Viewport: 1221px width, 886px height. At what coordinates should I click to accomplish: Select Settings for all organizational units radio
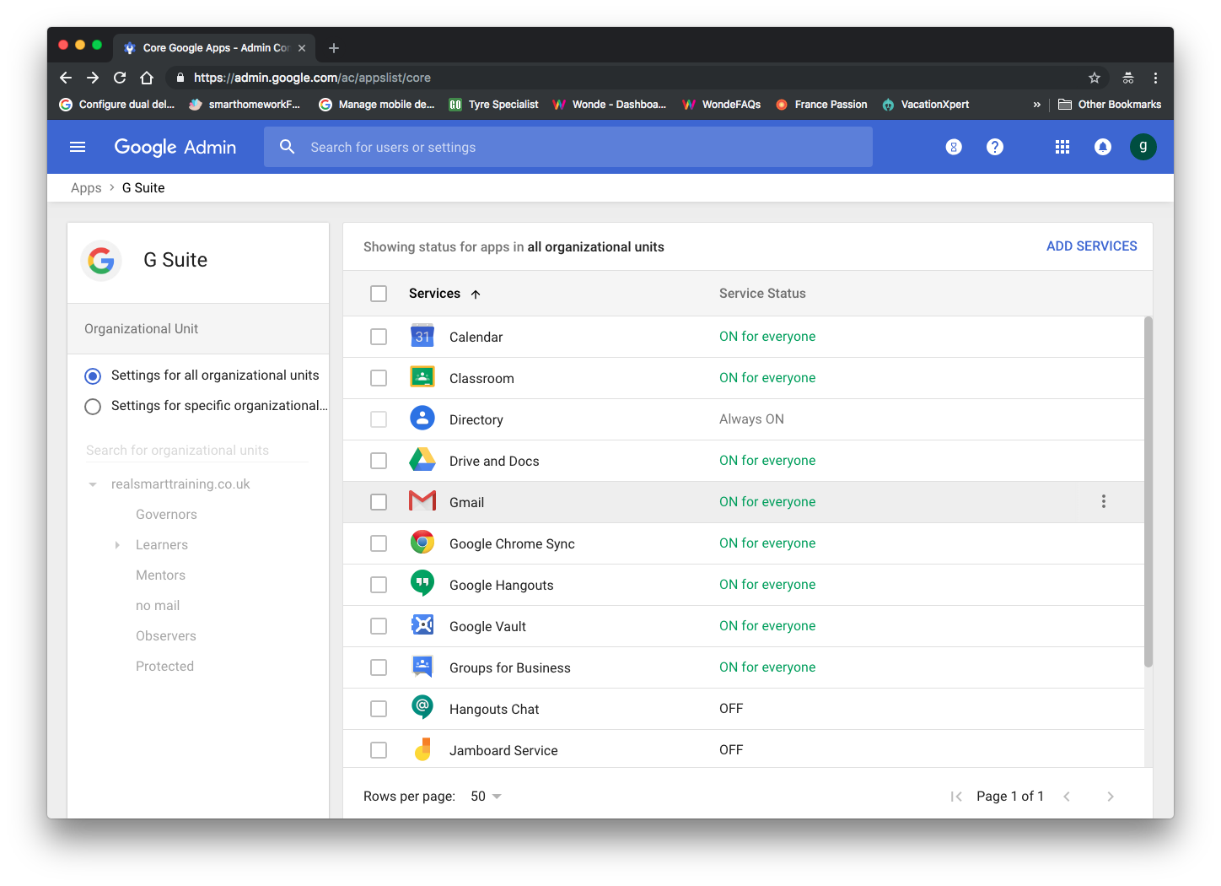pos(93,375)
